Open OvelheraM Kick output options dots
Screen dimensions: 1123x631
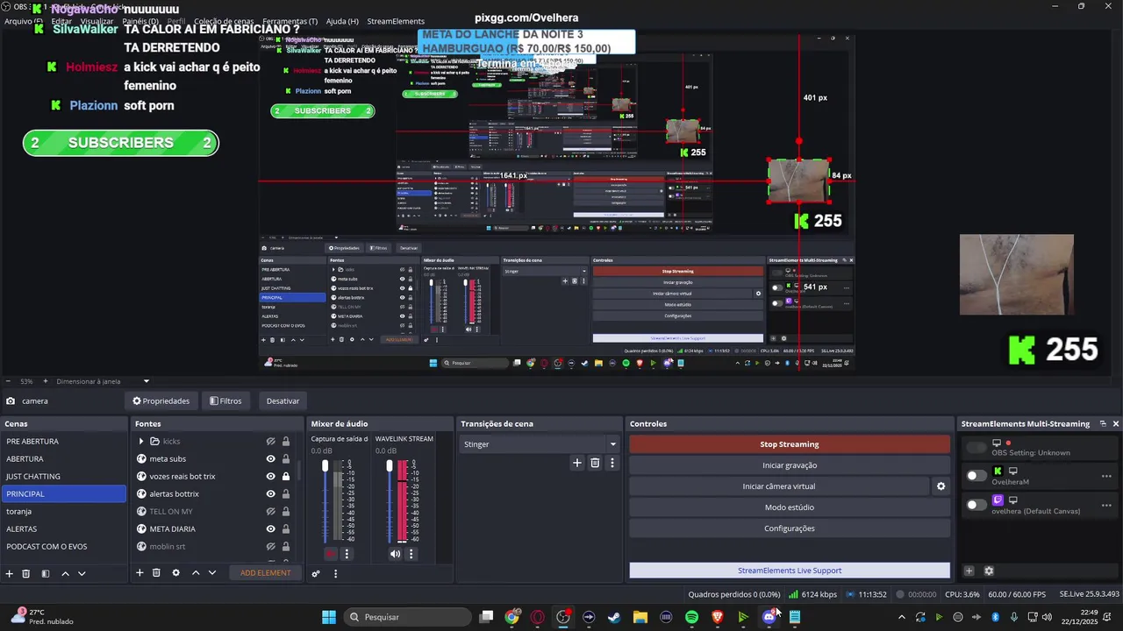(1106, 476)
